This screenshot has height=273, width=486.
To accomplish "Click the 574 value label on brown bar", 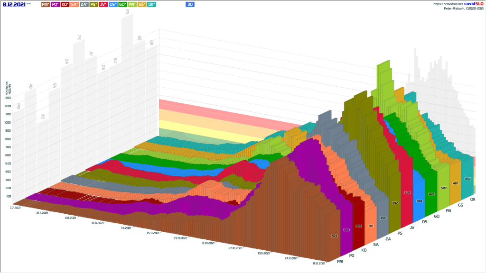I will 334,236.
